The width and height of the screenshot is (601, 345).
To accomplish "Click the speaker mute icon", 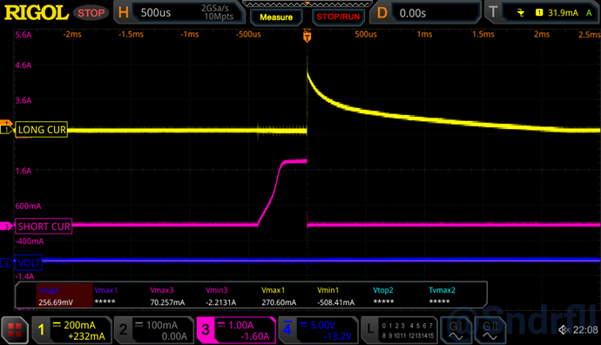I will coord(564,329).
